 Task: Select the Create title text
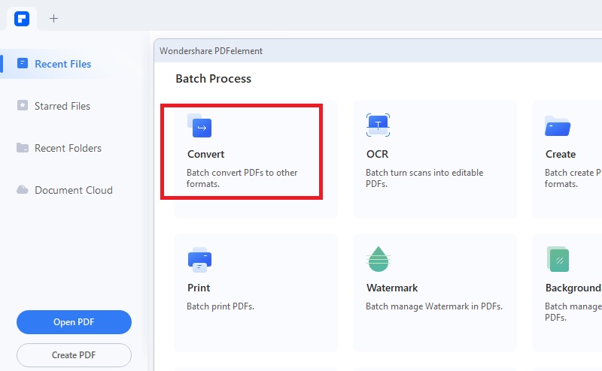tap(561, 154)
